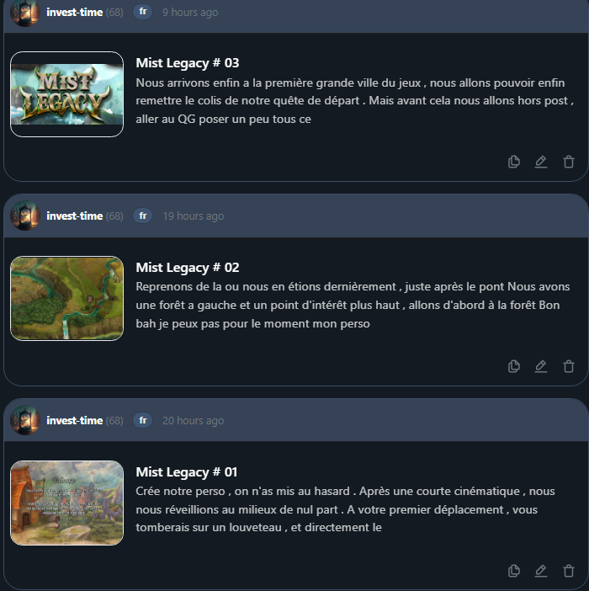The width and height of the screenshot is (589, 591).
Task: Open the Mist Legacy # 01 title
Action: [x=187, y=472]
